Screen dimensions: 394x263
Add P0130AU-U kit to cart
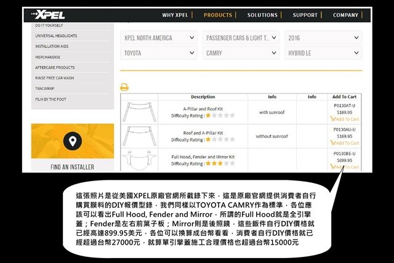[x=345, y=143]
